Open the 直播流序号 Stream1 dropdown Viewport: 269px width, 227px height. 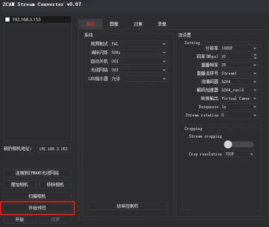tap(239, 73)
